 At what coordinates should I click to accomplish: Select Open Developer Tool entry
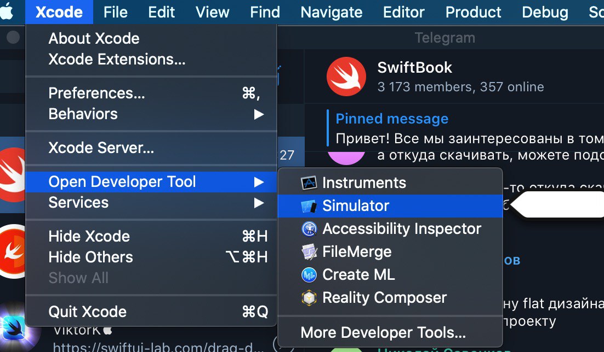(x=151, y=182)
